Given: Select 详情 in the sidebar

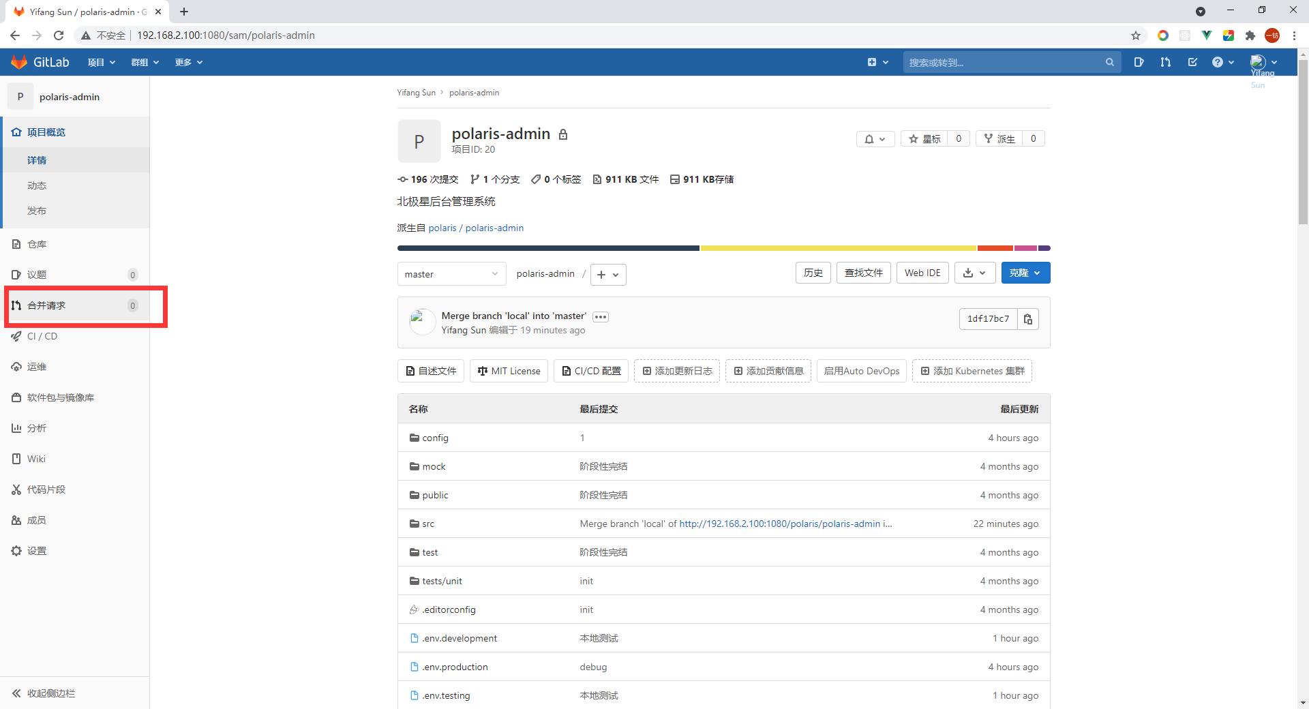Looking at the screenshot, I should tap(75, 160).
